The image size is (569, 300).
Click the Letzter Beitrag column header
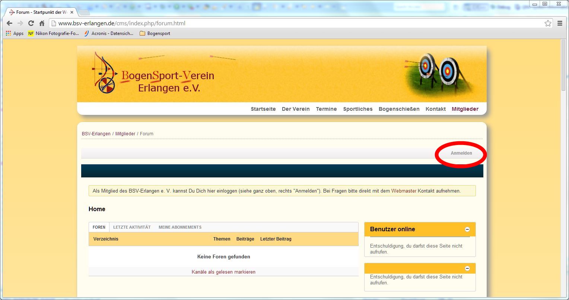tap(276, 239)
